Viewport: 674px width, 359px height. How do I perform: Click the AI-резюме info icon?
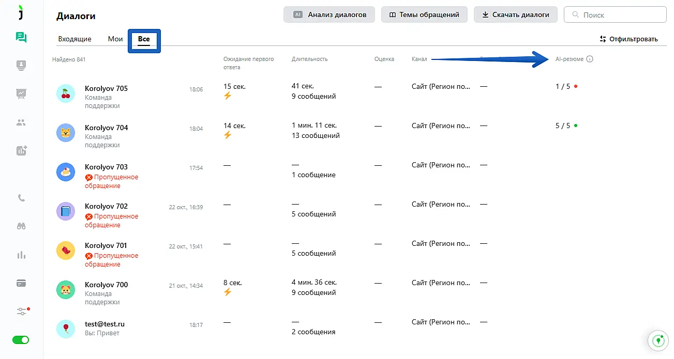tap(590, 59)
